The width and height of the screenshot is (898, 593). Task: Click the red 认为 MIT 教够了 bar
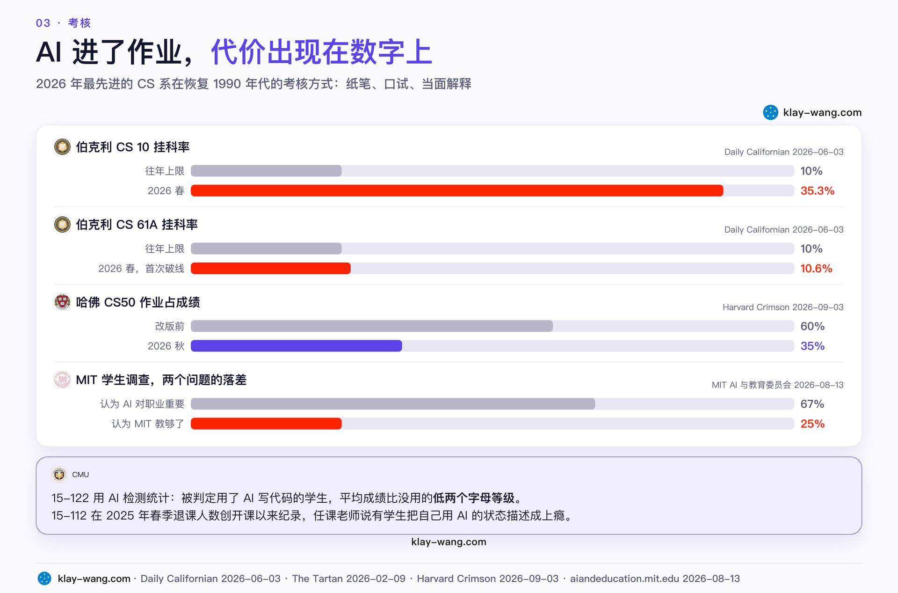(x=266, y=424)
